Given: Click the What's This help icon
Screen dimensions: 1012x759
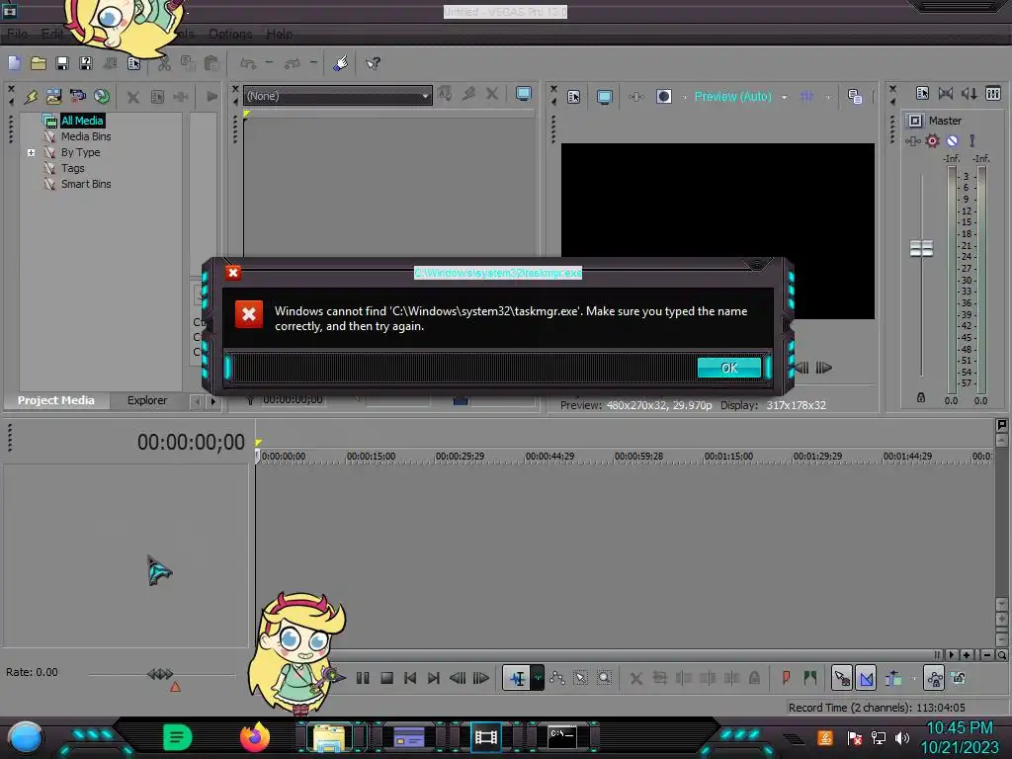Looking at the screenshot, I should pyautogui.click(x=373, y=63).
